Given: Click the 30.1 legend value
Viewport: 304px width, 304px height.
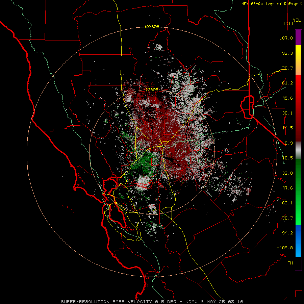Looking at the screenshot, I should tap(287, 113).
